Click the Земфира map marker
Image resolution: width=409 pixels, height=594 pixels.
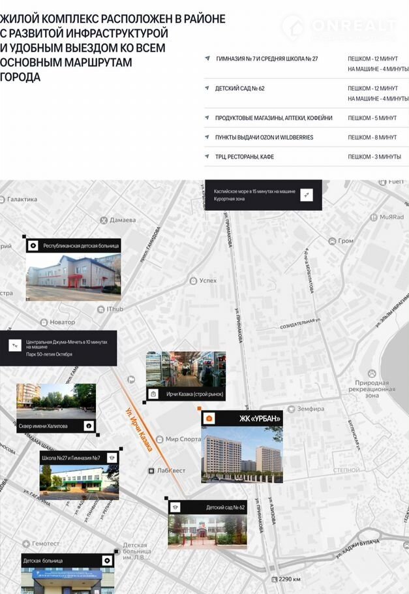291,409
